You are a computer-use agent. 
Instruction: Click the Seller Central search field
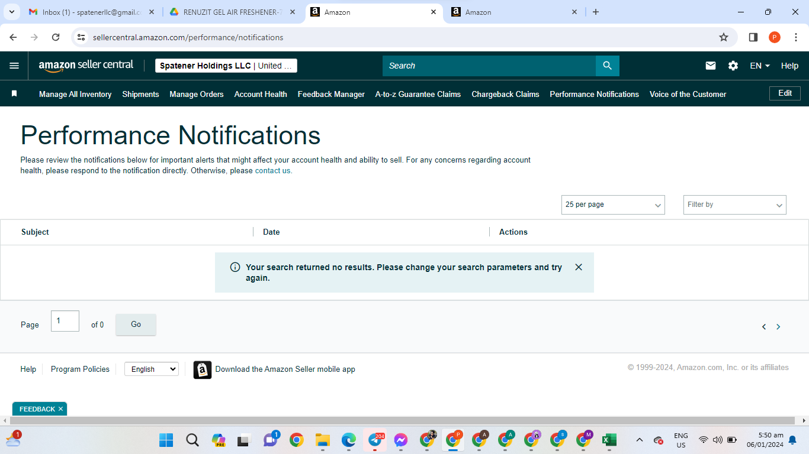tap(489, 66)
